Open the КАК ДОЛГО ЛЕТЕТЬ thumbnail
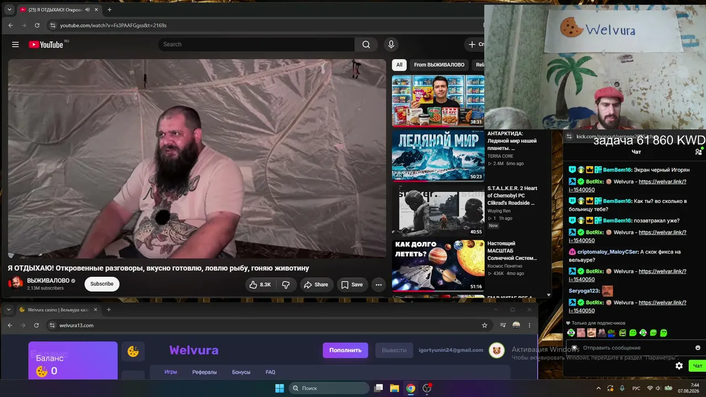The image size is (706, 397). [438, 265]
